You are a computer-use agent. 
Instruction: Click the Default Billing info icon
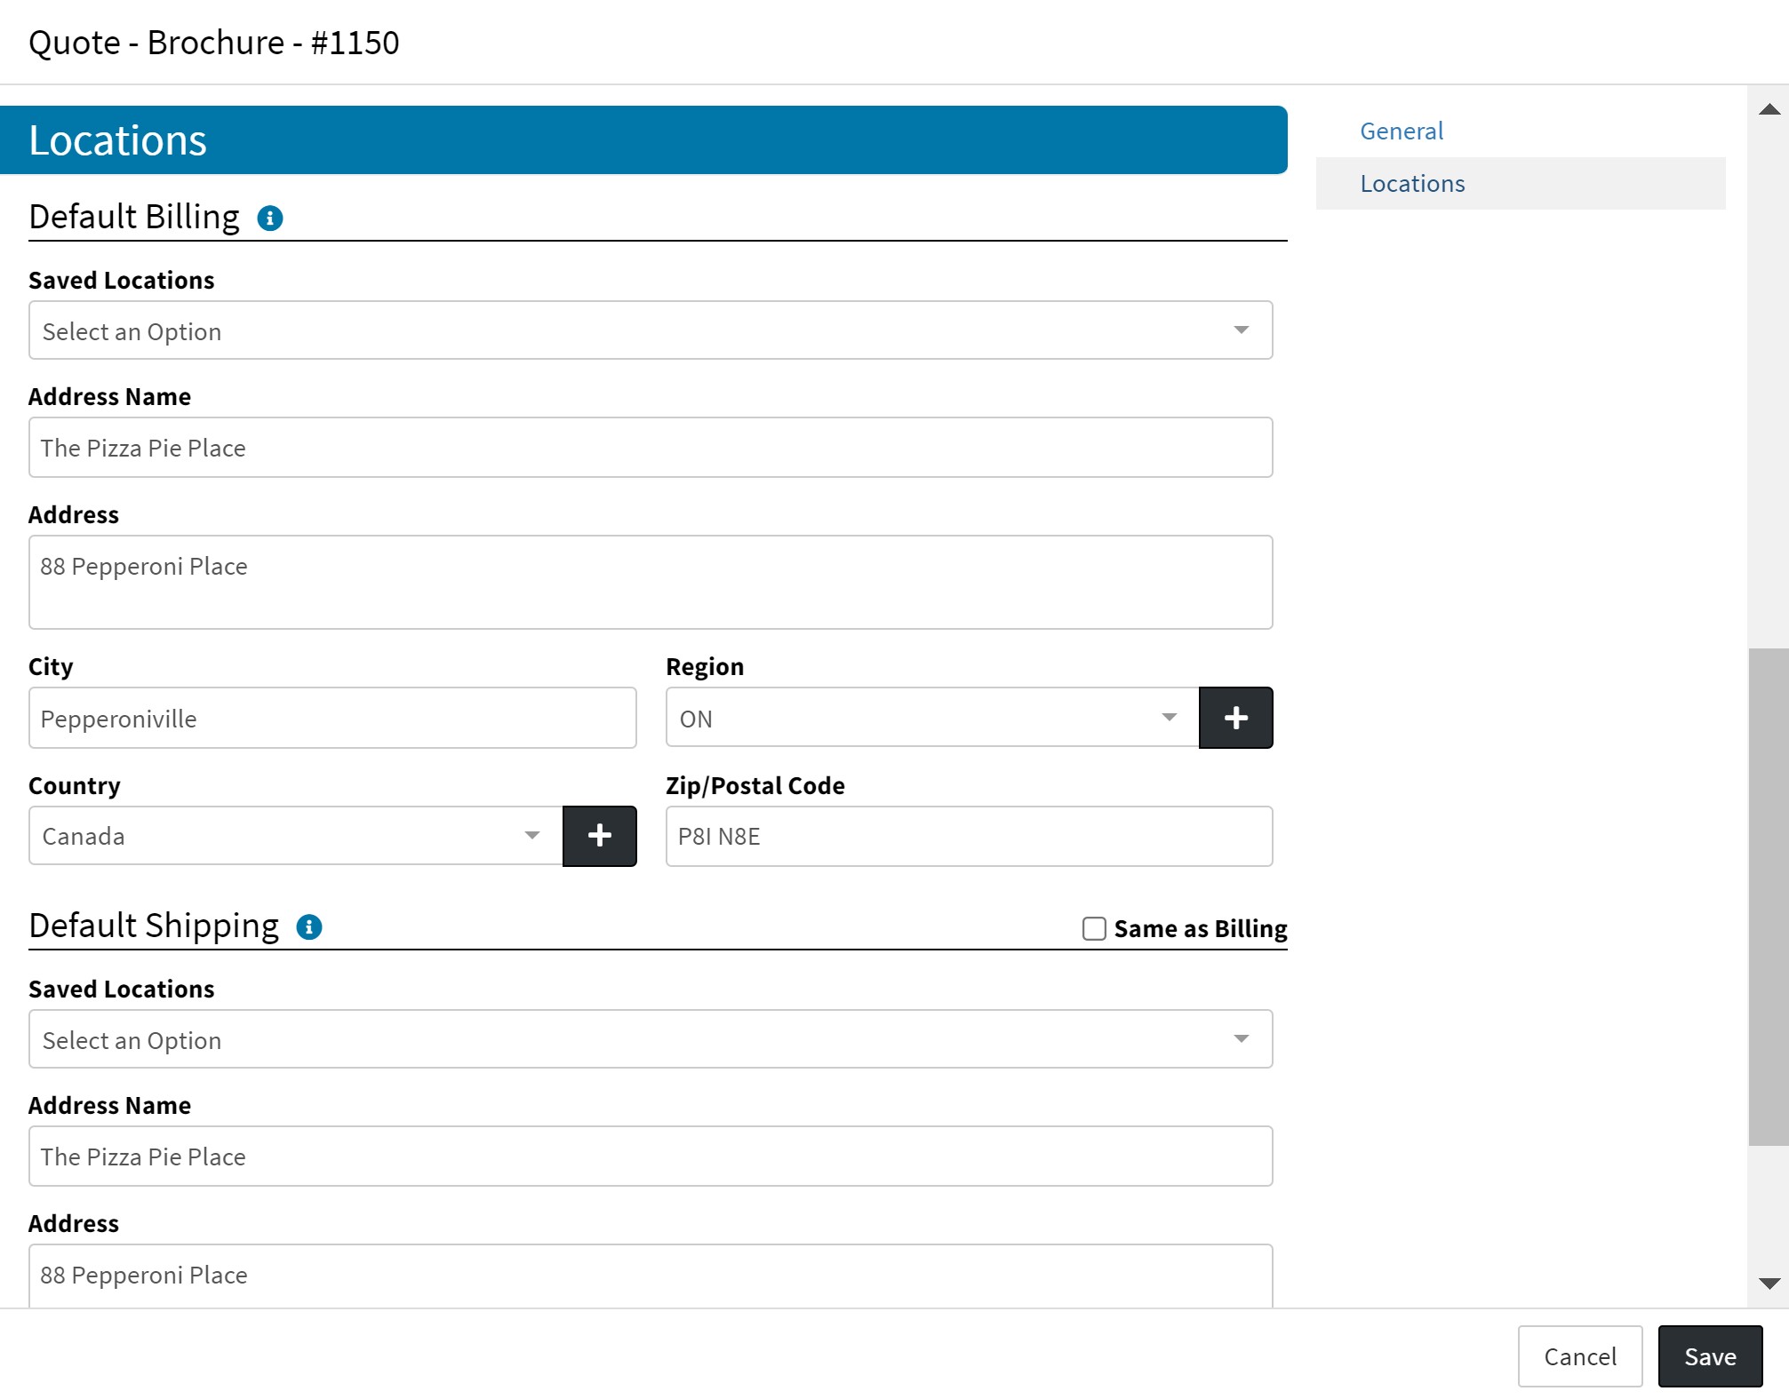(x=270, y=218)
